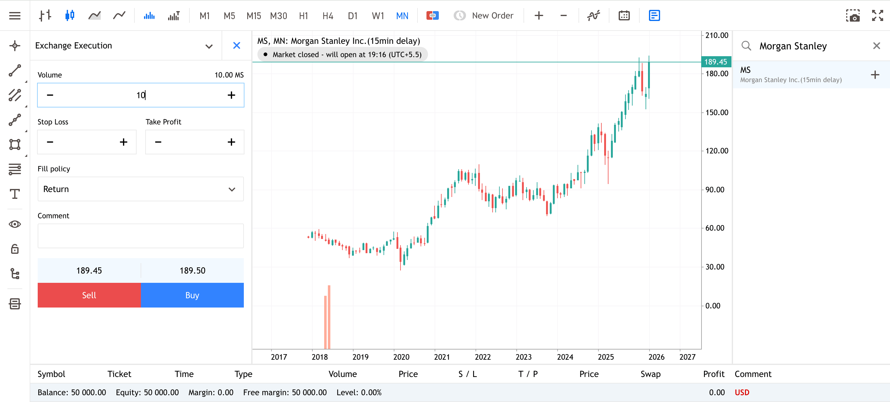Open the indicators list from the toolbar

(x=594, y=15)
